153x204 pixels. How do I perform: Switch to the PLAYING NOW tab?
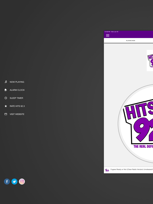pyautogui.click(x=130, y=41)
